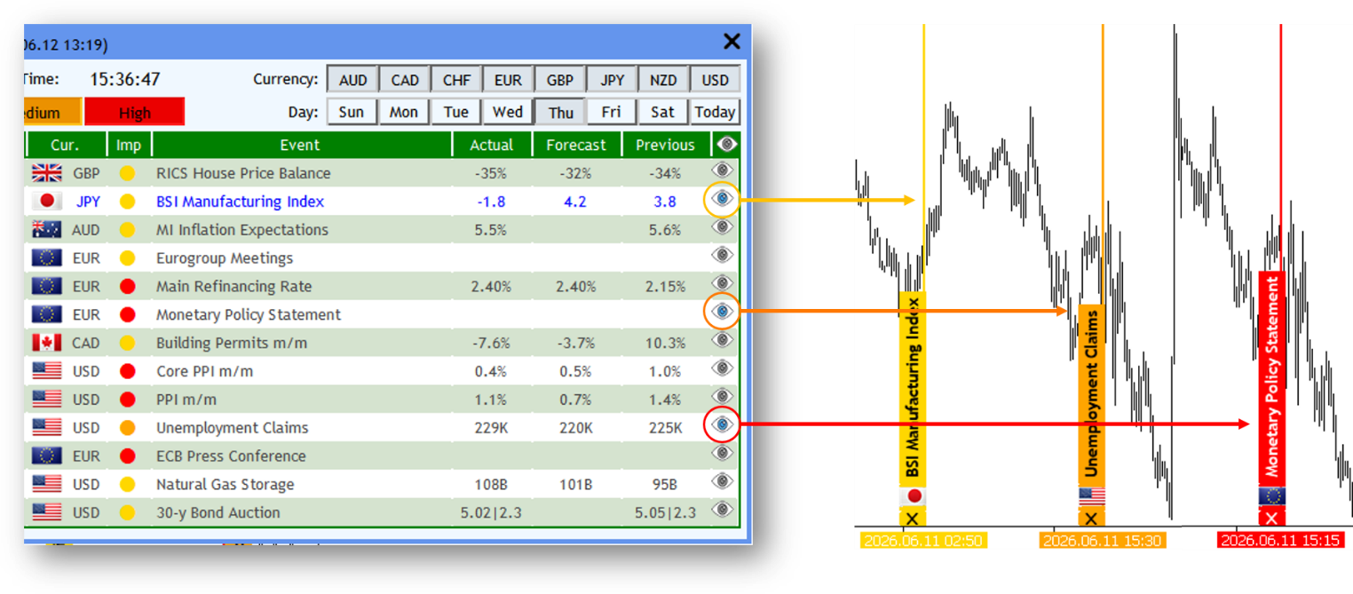Image resolution: width=1353 pixels, height=594 pixels.
Task: Select Fri day button
Action: 612,112
